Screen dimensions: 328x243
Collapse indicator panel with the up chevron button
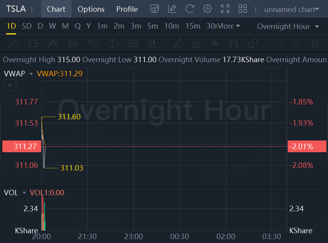point(10,85)
